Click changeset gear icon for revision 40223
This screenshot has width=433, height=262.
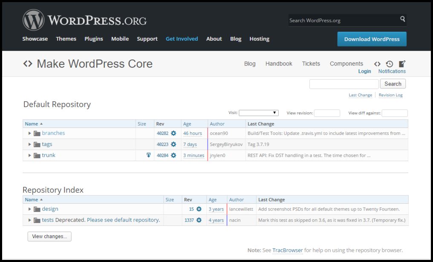click(173, 144)
